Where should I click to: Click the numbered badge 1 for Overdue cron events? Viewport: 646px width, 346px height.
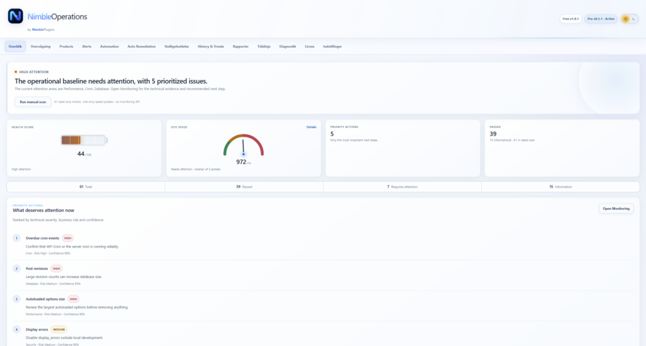tap(16, 238)
